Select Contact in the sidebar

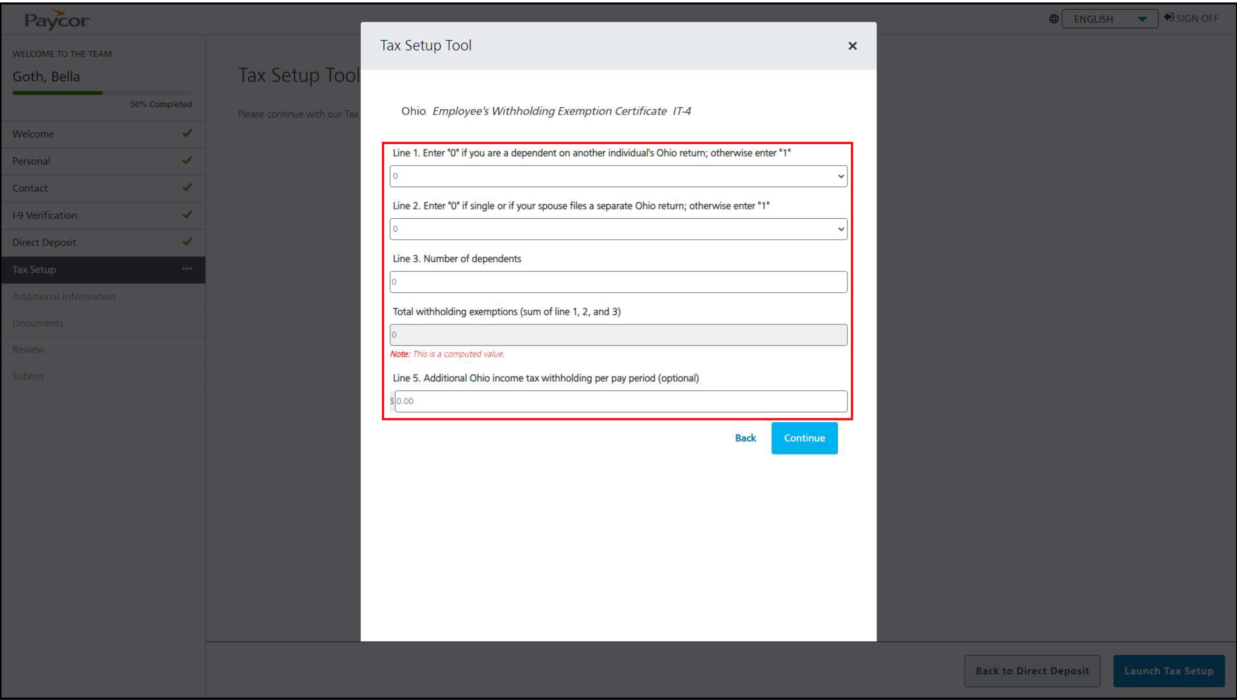pyautogui.click(x=30, y=188)
